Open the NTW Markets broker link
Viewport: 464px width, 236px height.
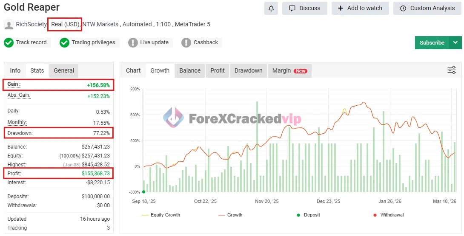(100, 24)
